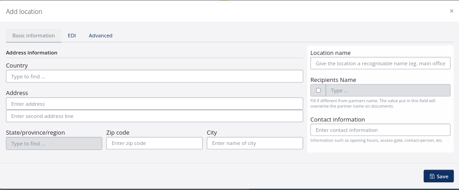Click the City label text
Image resolution: width=459 pixels, height=190 pixels.
[x=212, y=133]
